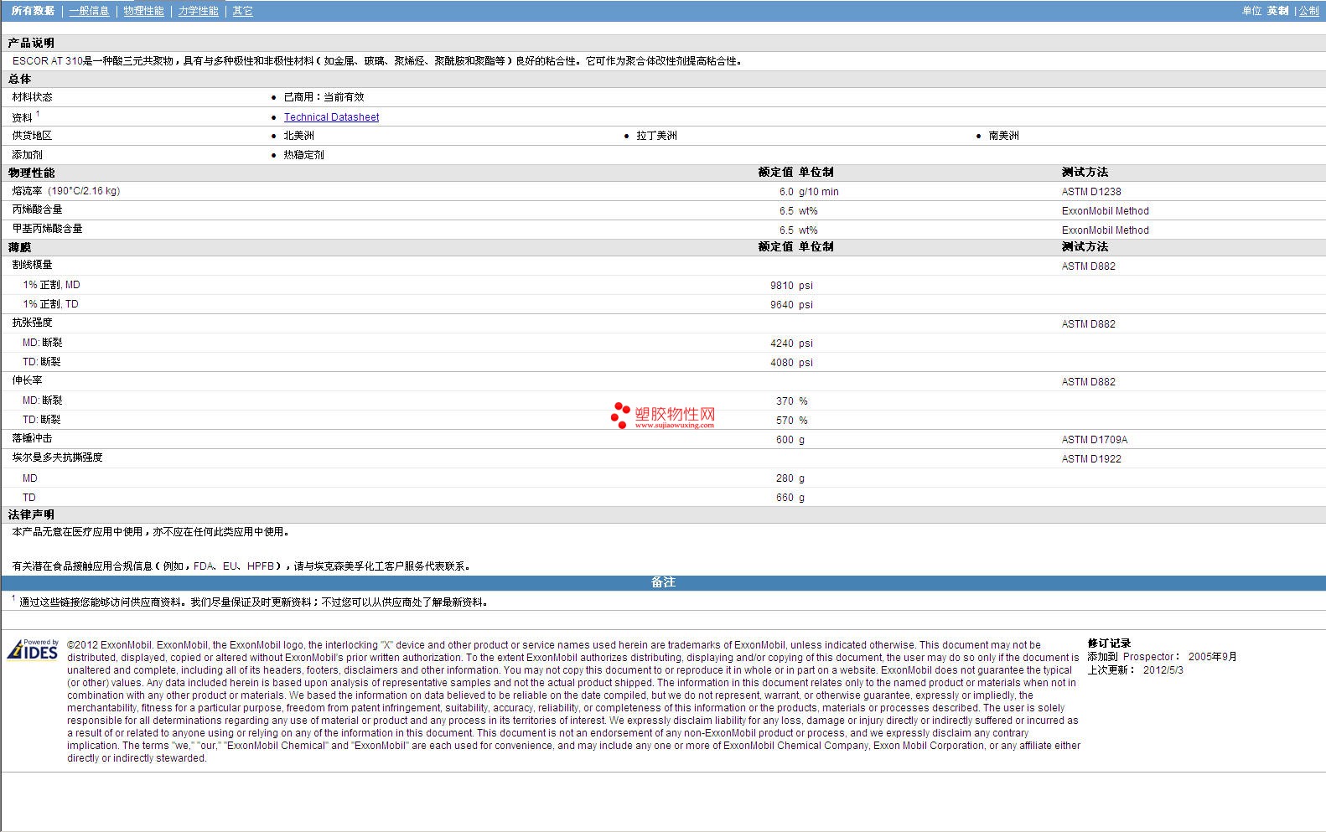Select the 丙烯酸含量 row label
The width and height of the screenshot is (1326, 832).
(37, 209)
